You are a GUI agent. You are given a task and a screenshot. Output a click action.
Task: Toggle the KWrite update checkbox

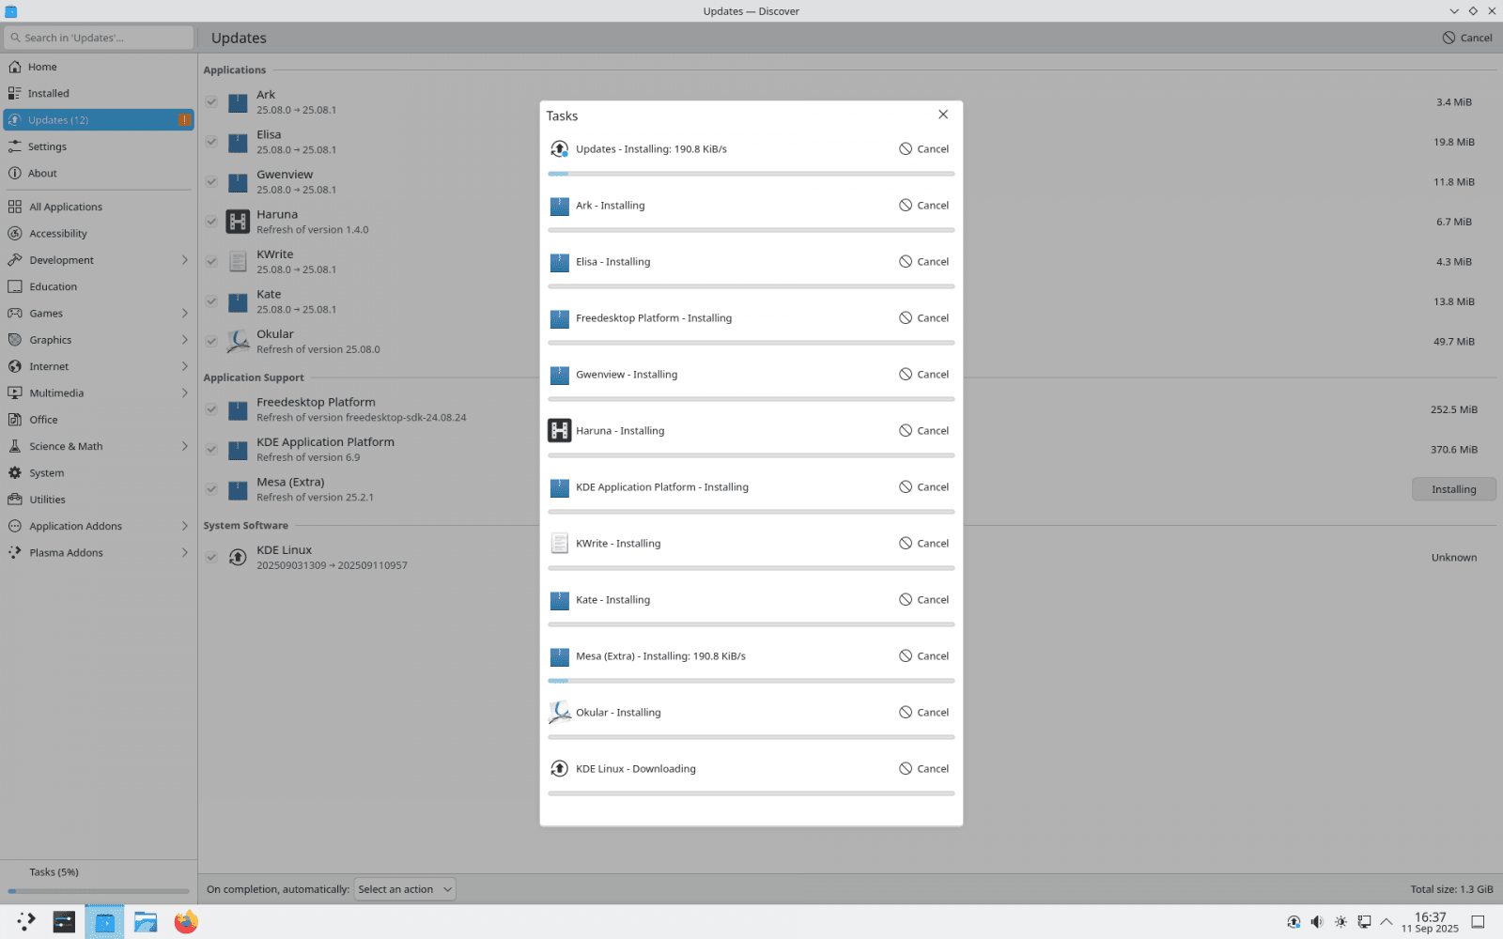[211, 262]
